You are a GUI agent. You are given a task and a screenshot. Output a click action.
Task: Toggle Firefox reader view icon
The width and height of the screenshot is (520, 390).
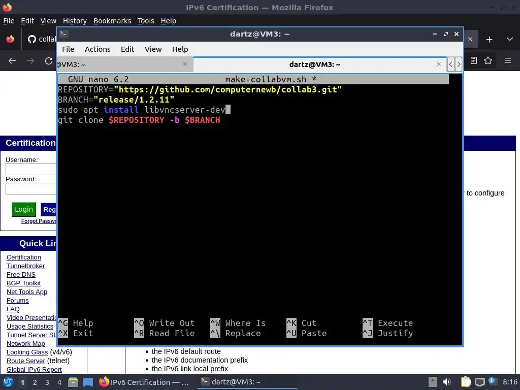(x=474, y=60)
